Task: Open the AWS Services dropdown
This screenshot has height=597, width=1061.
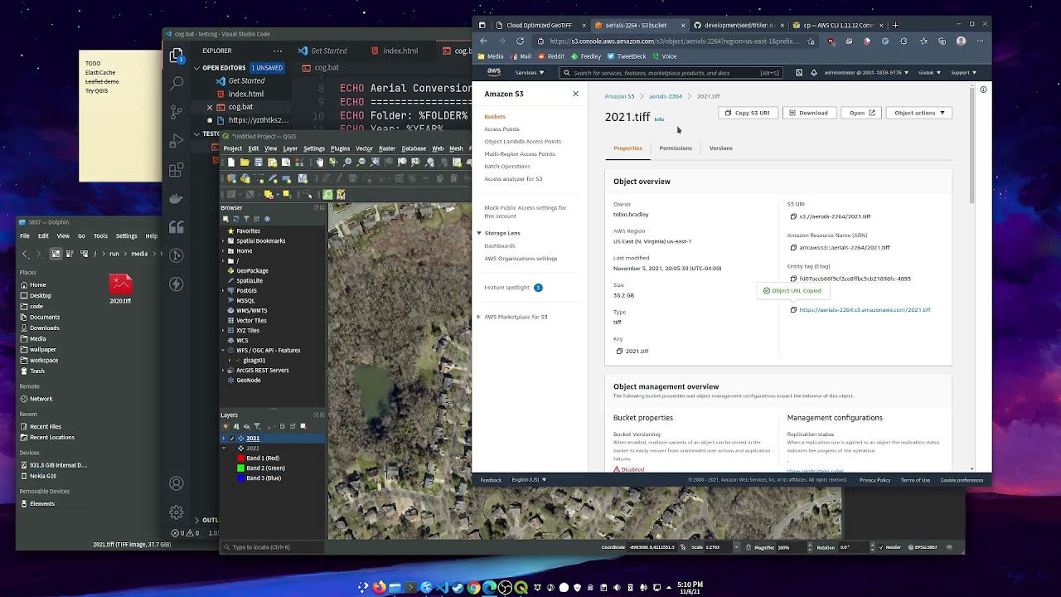Action: pyautogui.click(x=530, y=73)
